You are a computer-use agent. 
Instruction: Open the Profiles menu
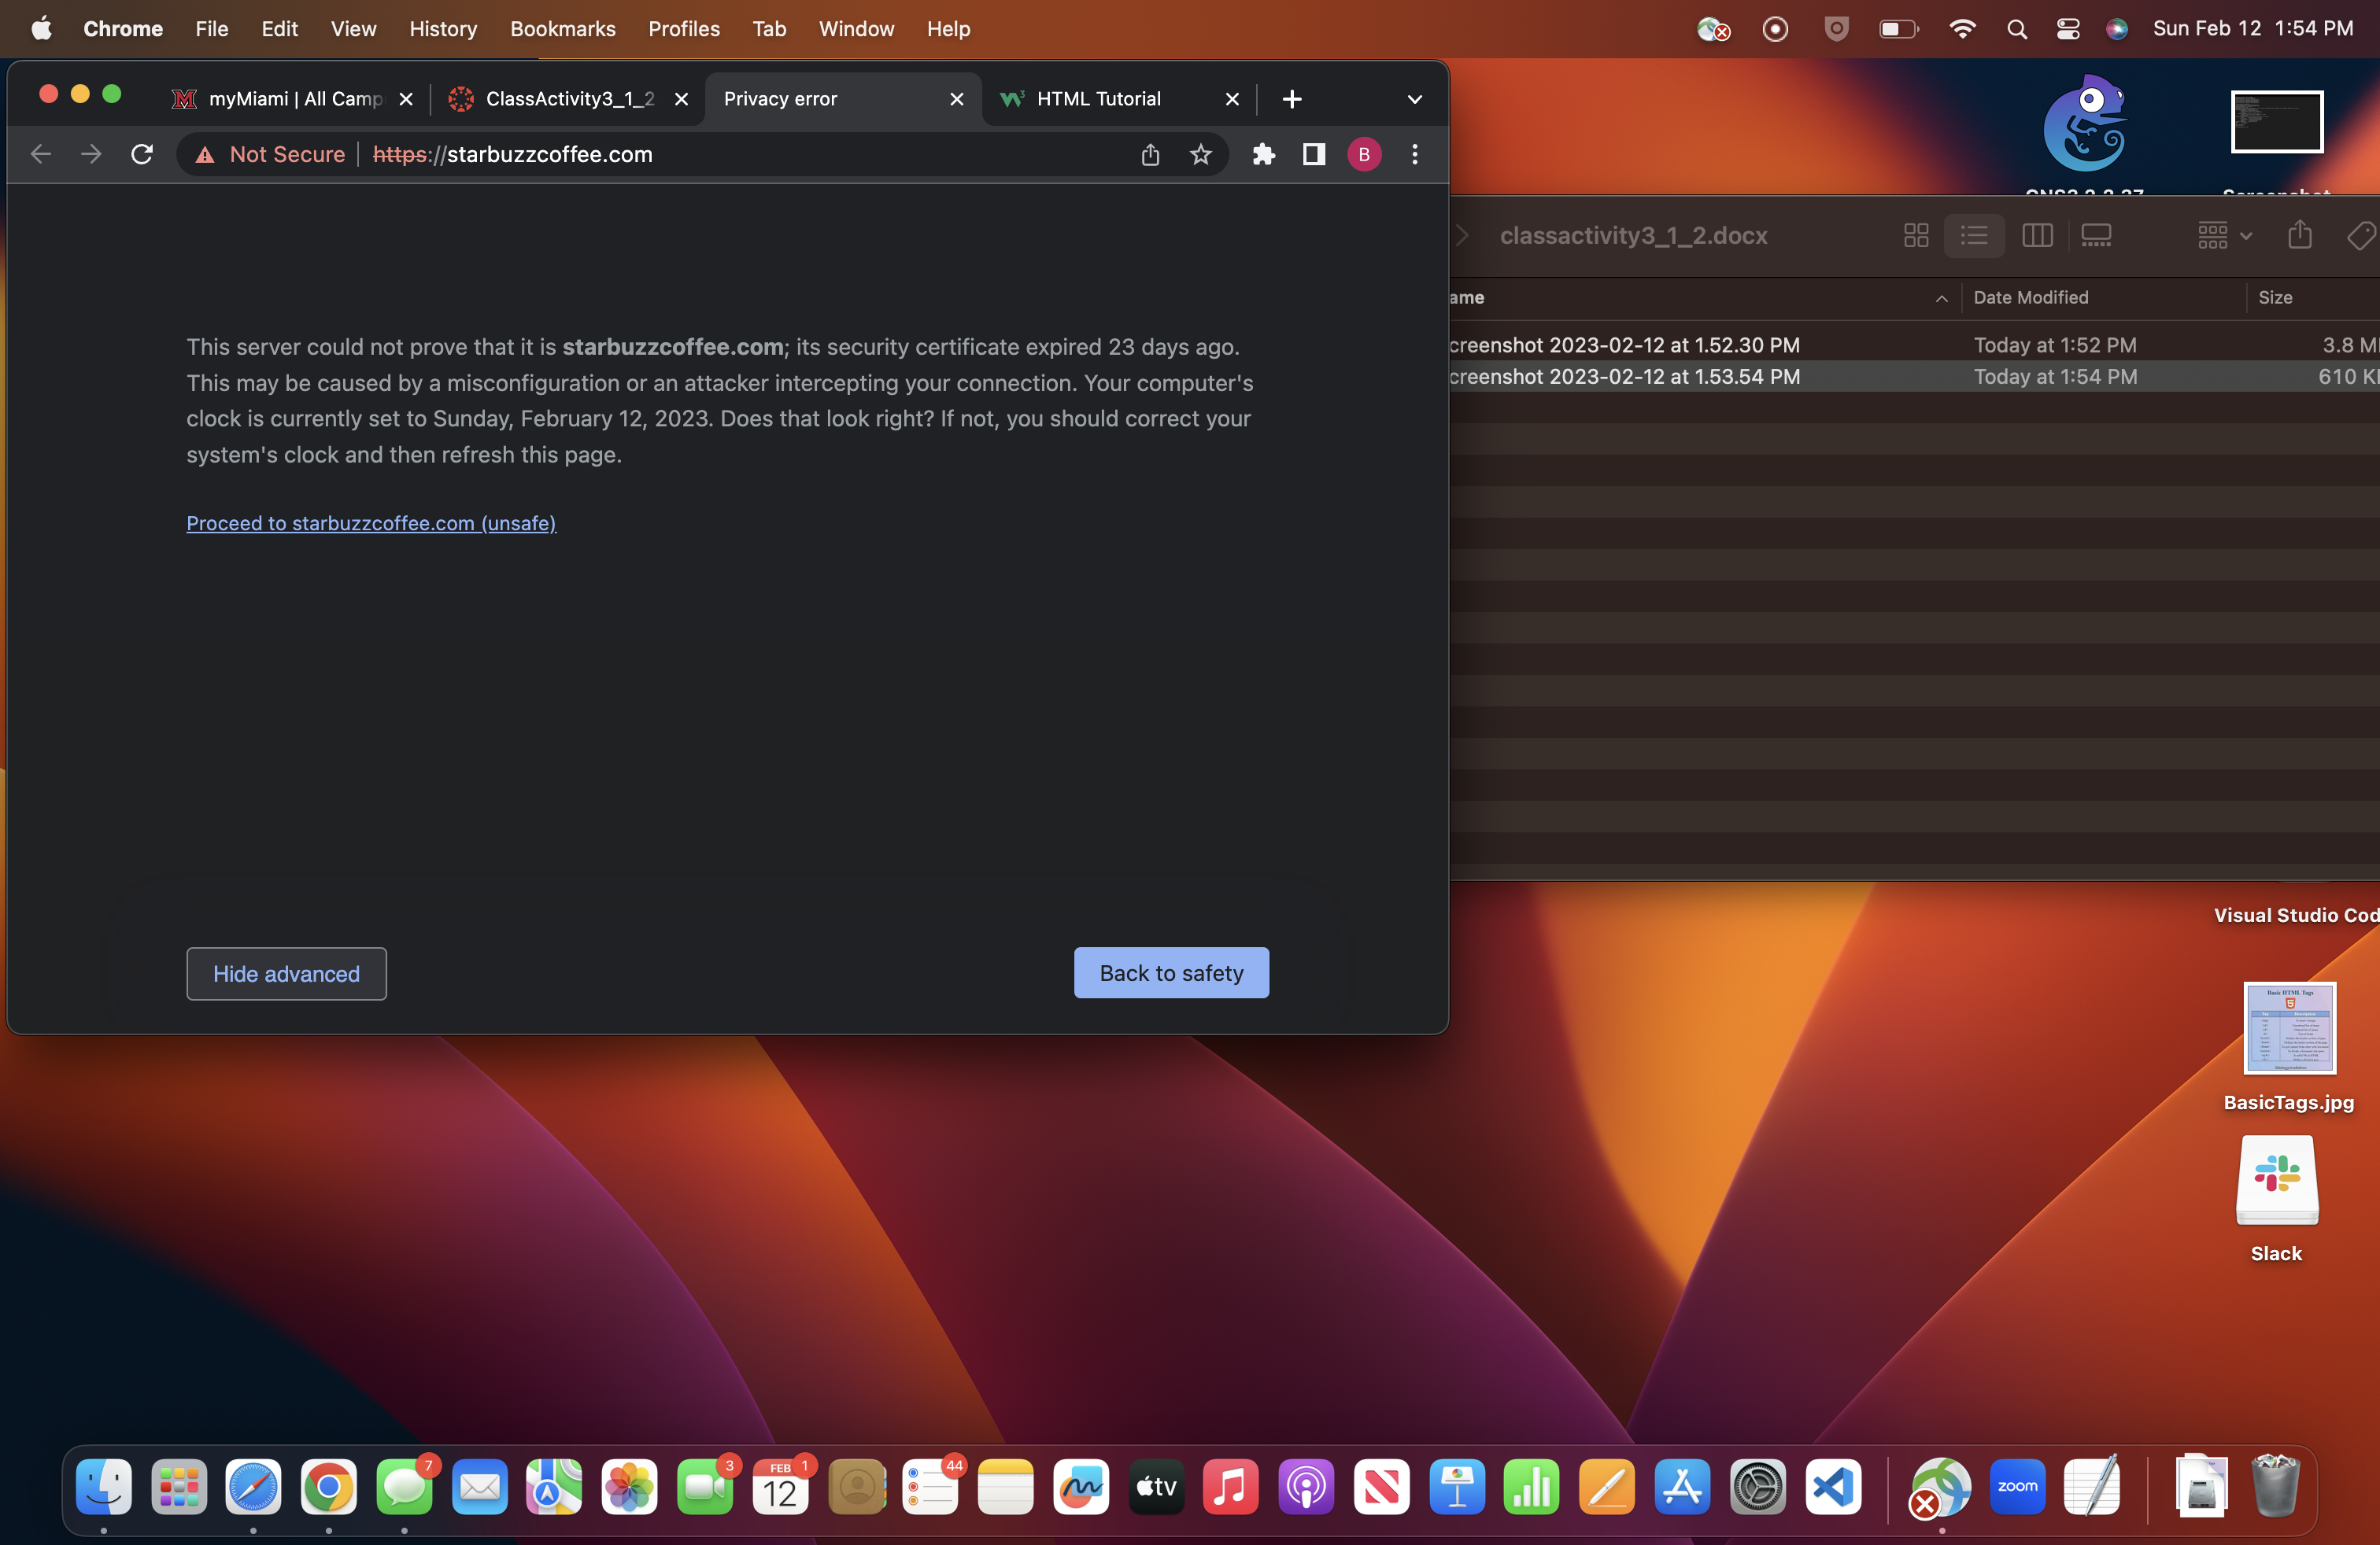pos(684,29)
